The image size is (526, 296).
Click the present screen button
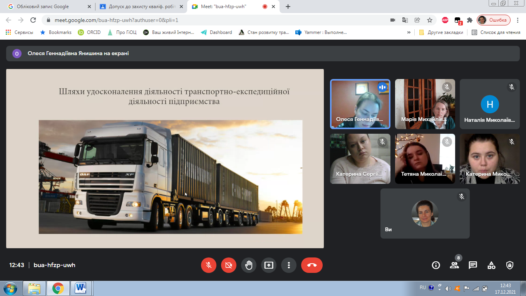click(x=269, y=265)
